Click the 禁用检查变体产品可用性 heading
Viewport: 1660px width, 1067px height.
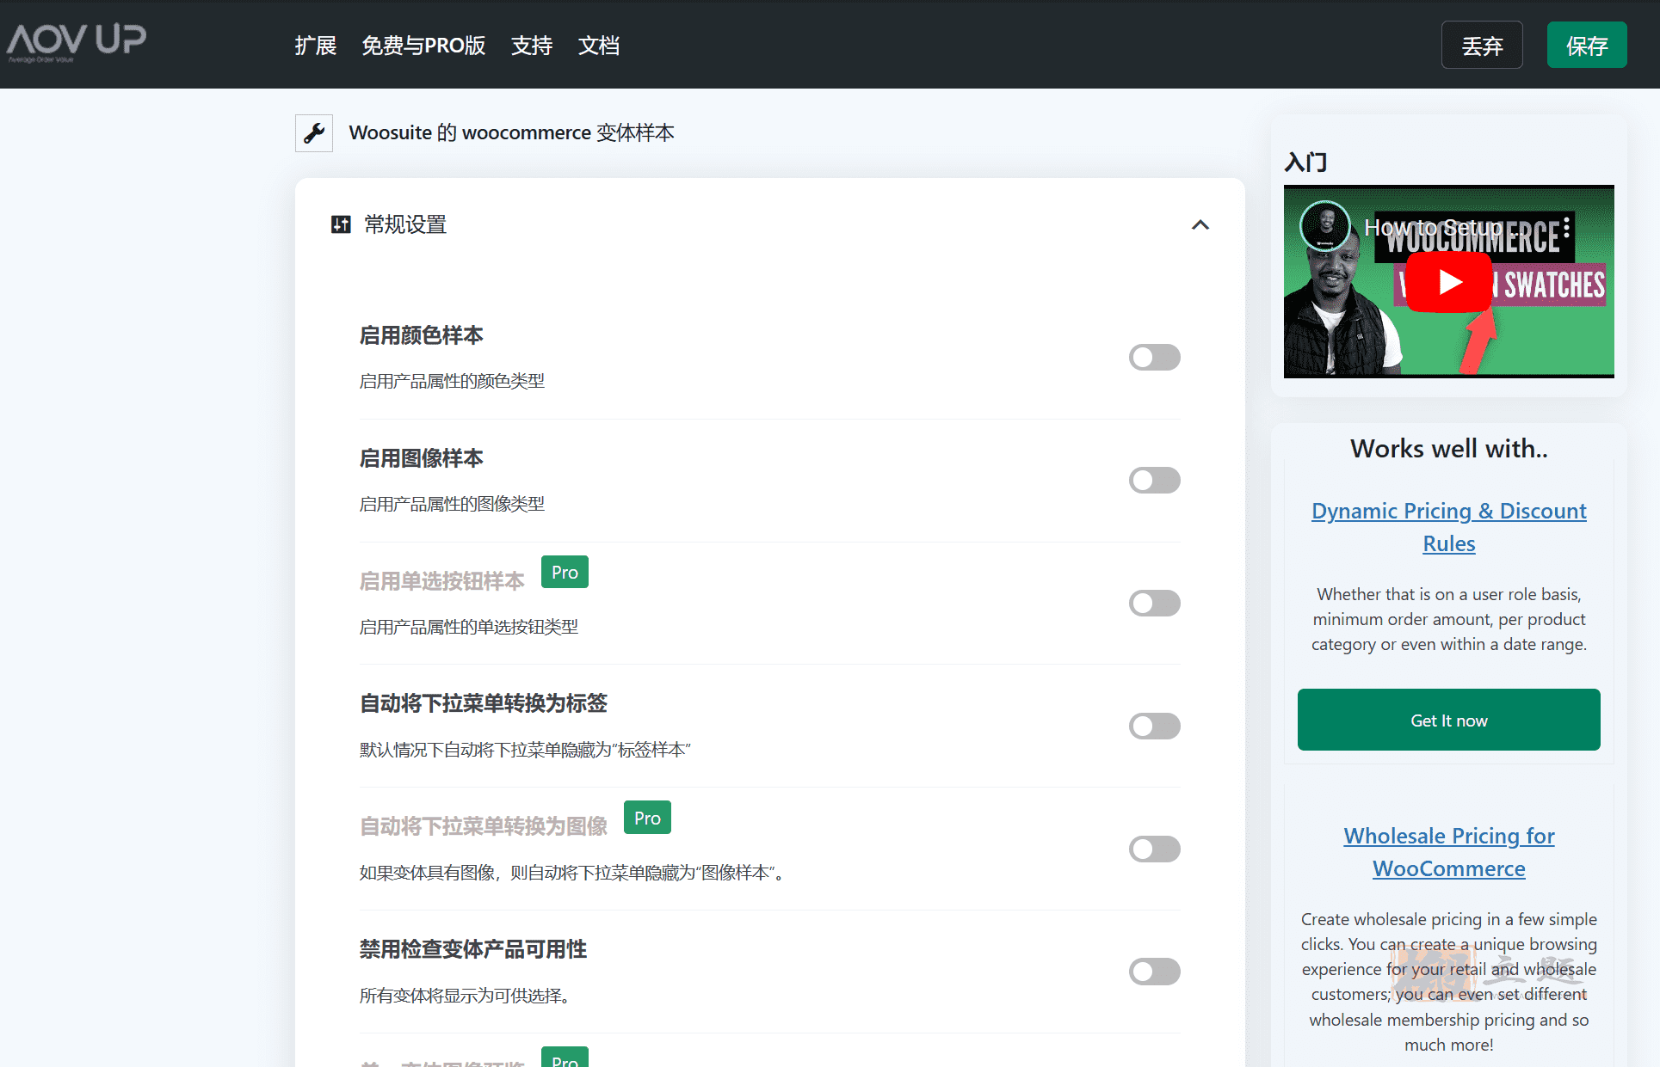[473, 949]
